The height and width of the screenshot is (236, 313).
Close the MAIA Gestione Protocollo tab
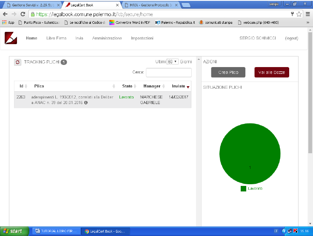pyautogui.click(x=176, y=5)
